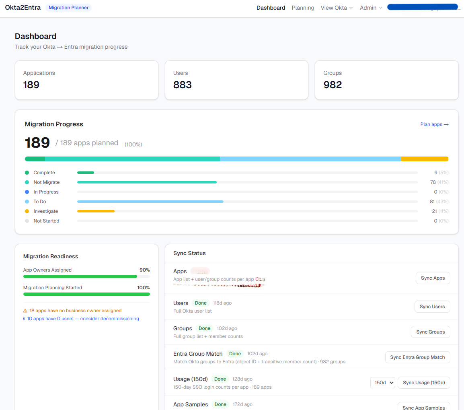Click 'Full group list + member counts' text
Viewport: 464px width, 410px height.
click(x=208, y=336)
